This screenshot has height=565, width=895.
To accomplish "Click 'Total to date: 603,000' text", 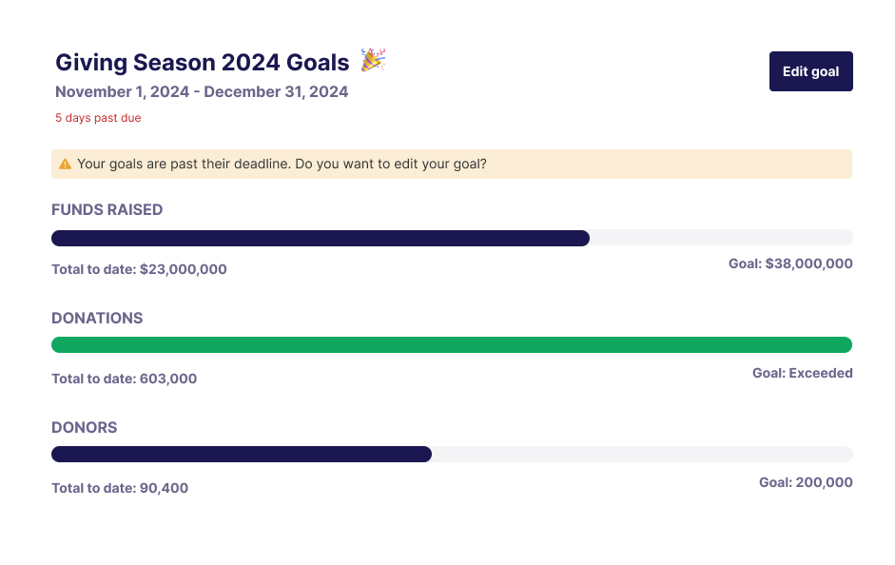I will click(124, 379).
